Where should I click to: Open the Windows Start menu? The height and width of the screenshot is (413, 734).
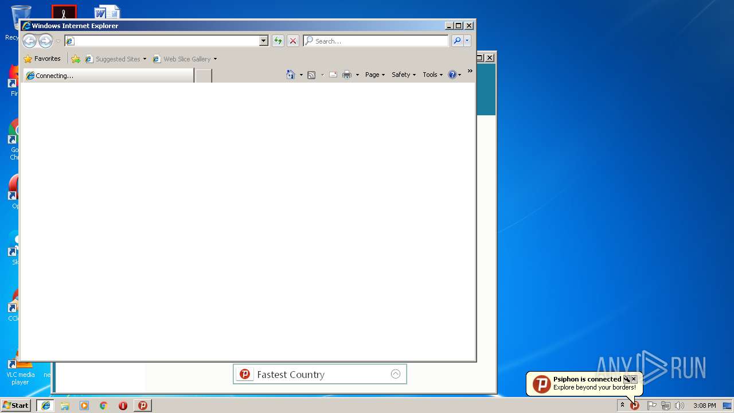pyautogui.click(x=16, y=405)
